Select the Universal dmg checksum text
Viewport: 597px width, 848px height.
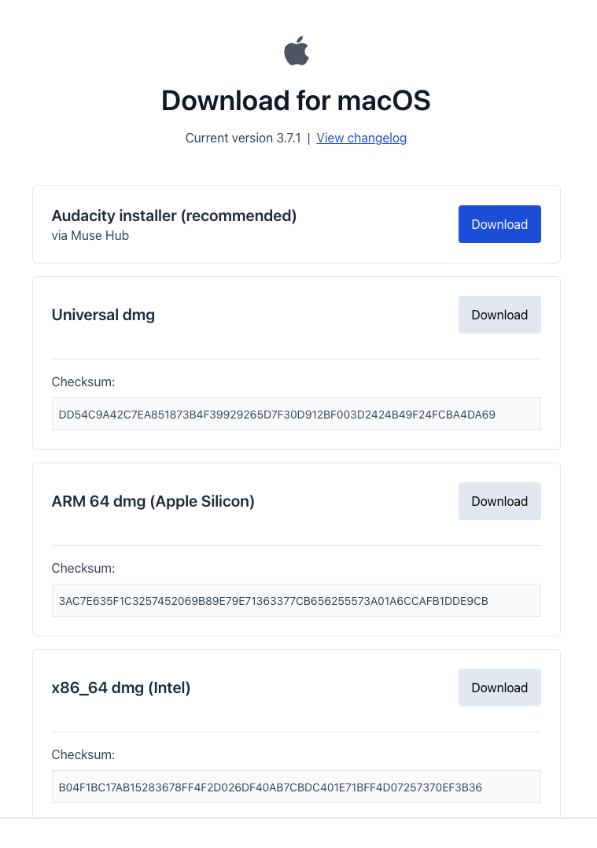tap(296, 413)
